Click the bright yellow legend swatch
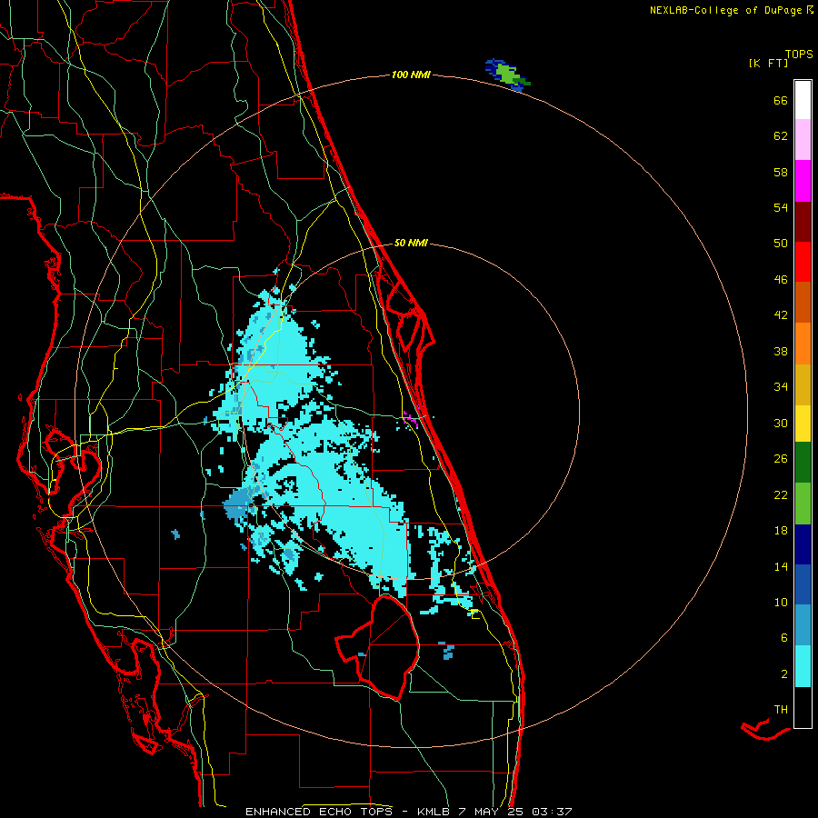 click(x=803, y=424)
